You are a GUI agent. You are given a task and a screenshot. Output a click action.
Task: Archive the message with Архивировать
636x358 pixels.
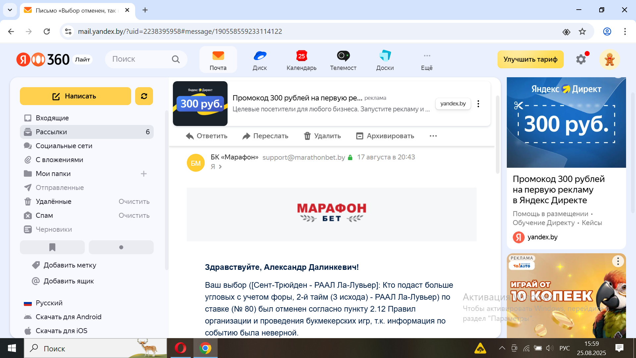pos(385,136)
